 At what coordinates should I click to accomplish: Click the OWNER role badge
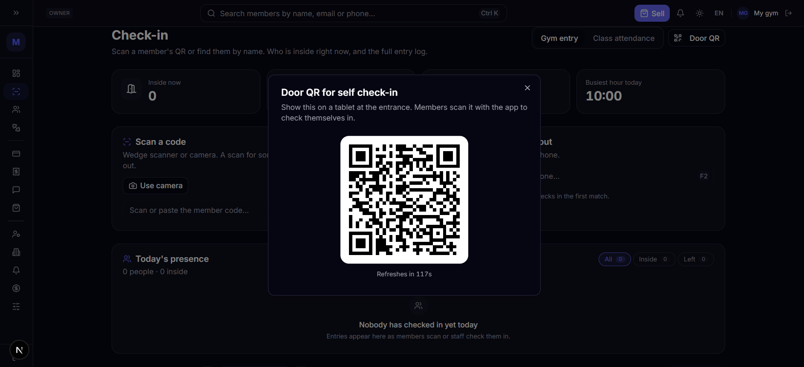[60, 13]
